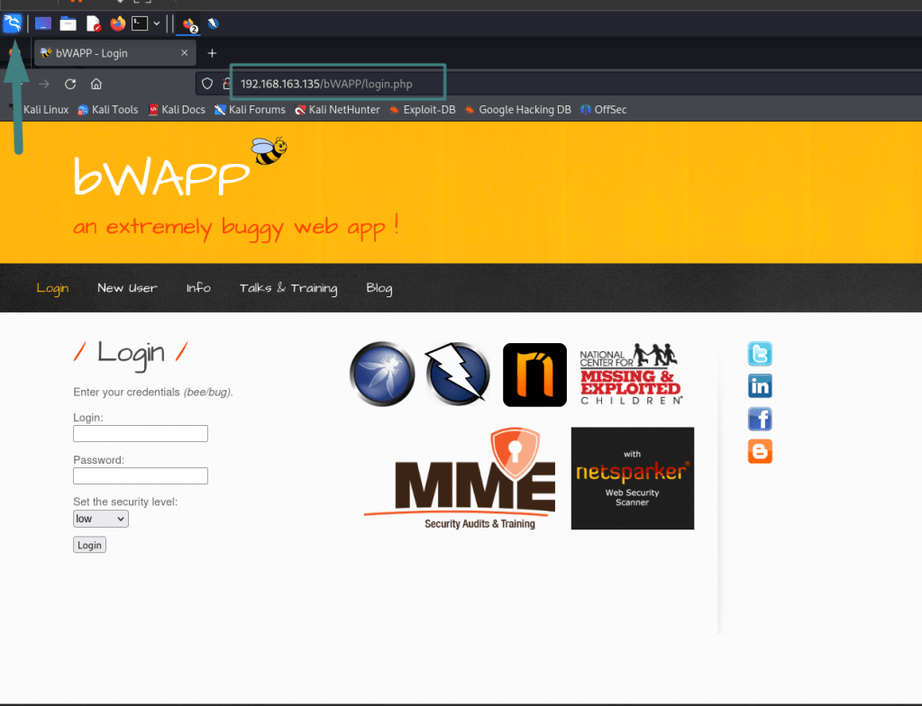Click the netsparker Web Security Scanner banner
Image resolution: width=922 pixels, height=706 pixels.
point(633,478)
